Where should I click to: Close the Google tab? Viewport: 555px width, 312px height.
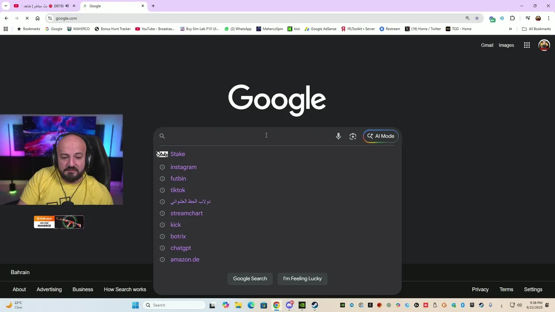(x=143, y=6)
